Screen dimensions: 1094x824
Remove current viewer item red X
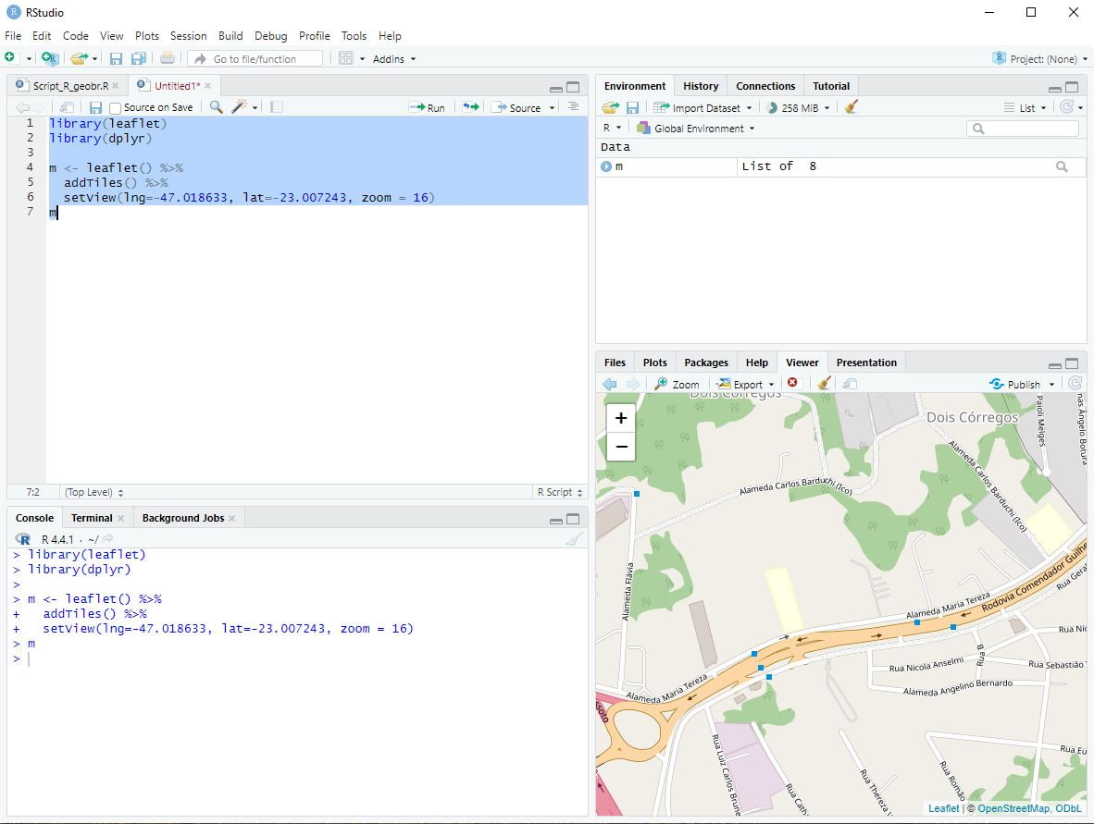(792, 383)
